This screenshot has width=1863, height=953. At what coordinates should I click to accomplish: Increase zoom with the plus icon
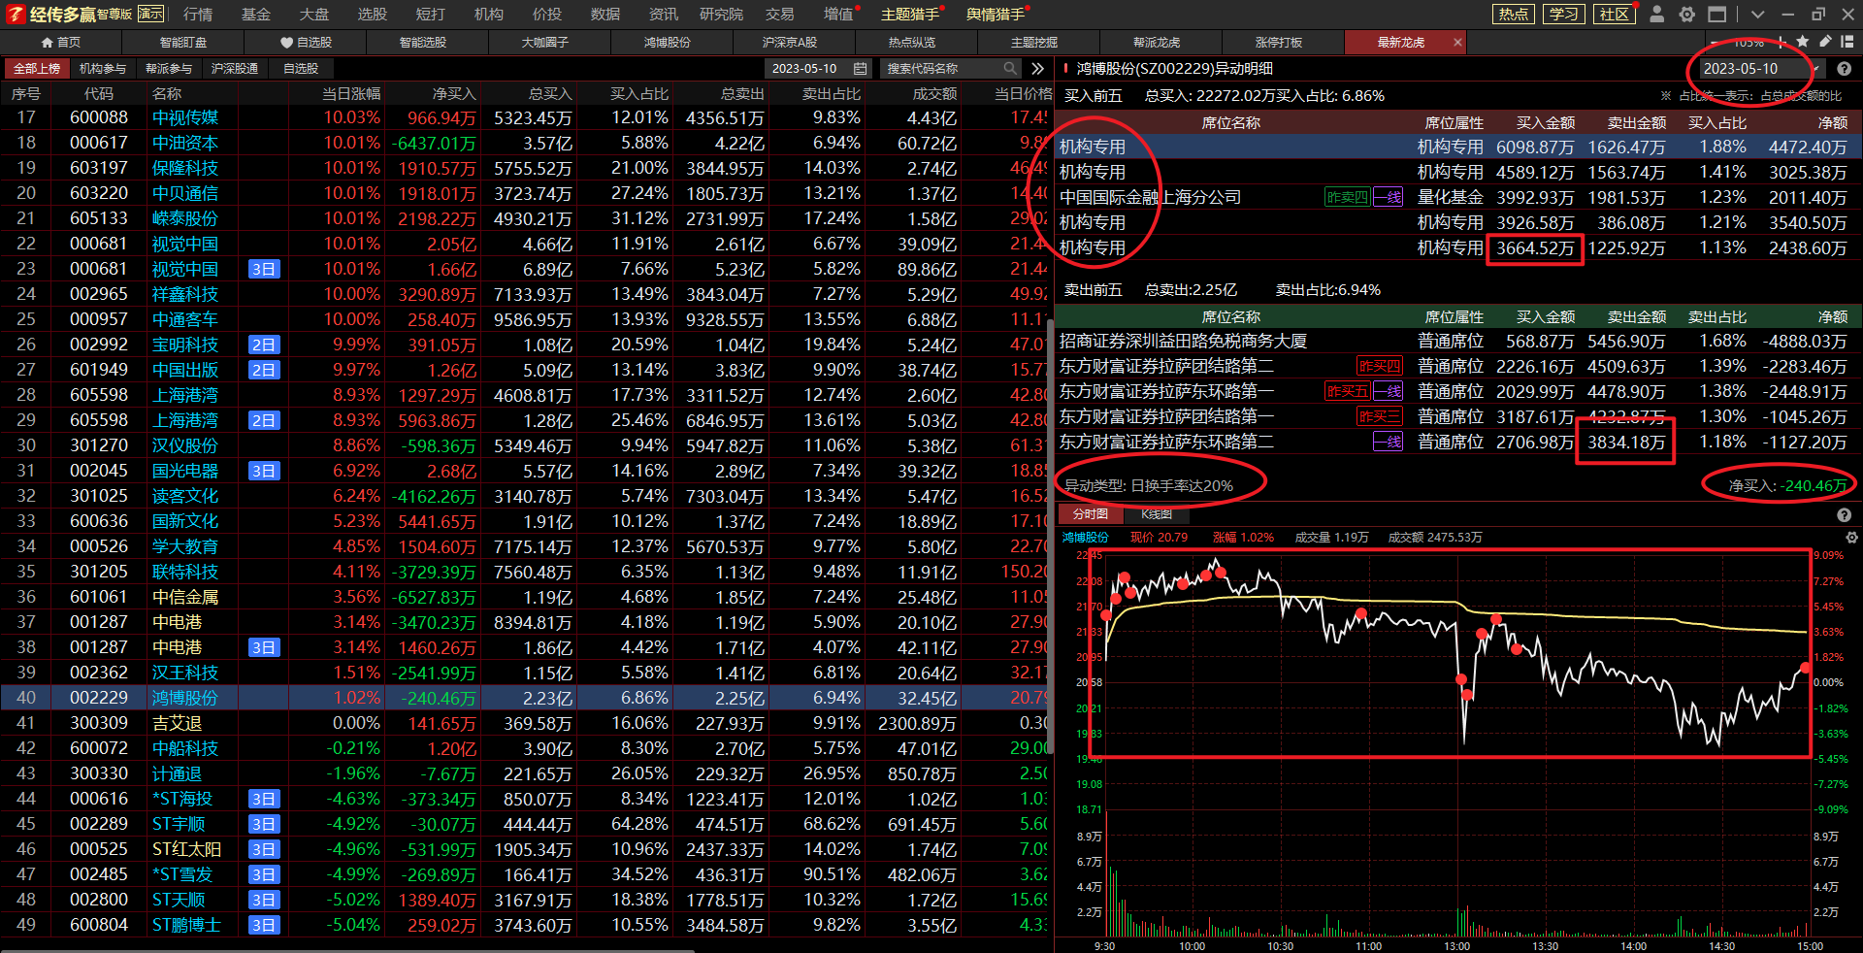pyautogui.click(x=1781, y=42)
